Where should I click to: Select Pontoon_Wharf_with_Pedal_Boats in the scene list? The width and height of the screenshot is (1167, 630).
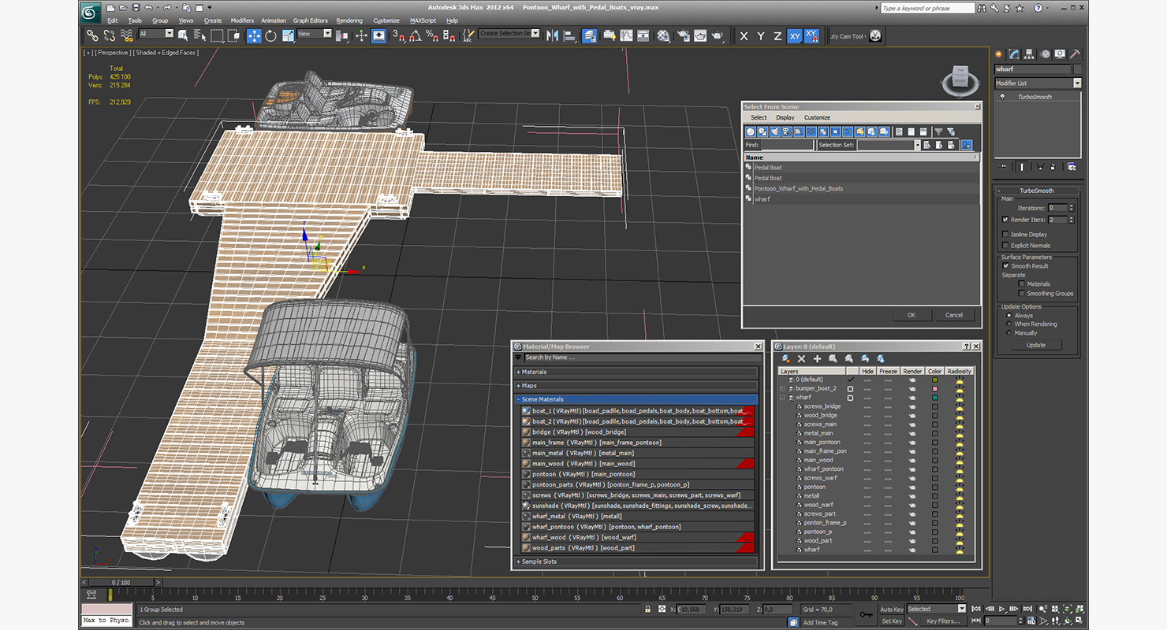pyautogui.click(x=798, y=189)
